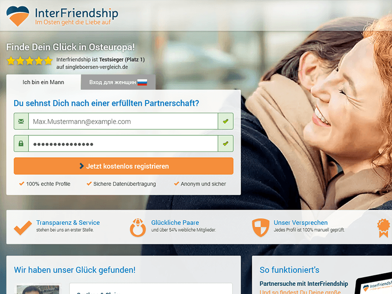The height and width of the screenshot is (294, 392).
Task: Click the padlock icon beside password field
Action: pos(21,144)
